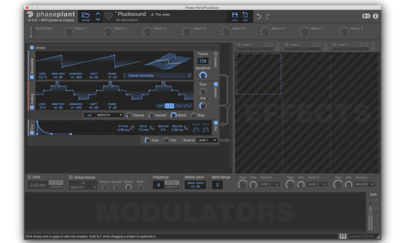Select the square waveform for Analog oscillator

pyautogui.click(x=169, y=106)
